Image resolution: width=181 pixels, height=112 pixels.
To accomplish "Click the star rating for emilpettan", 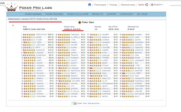I will click(x=129, y=35).
